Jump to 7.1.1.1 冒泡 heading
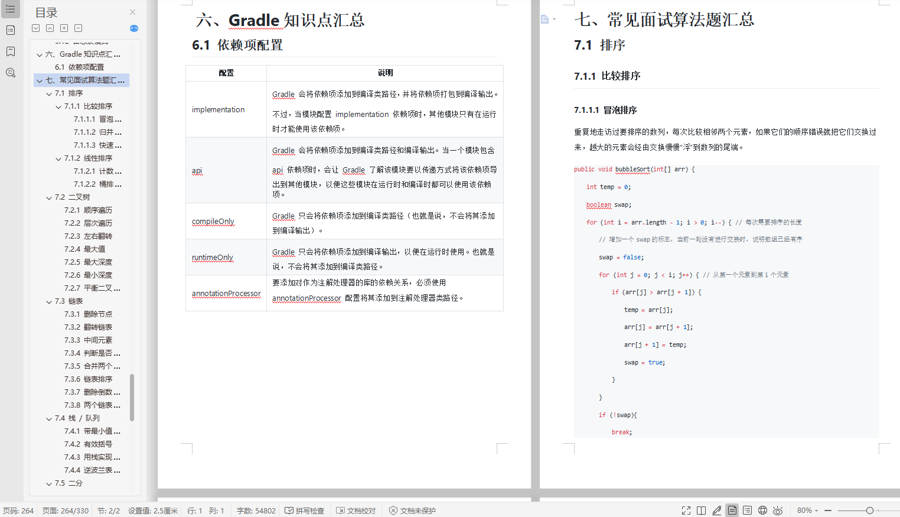900x517 pixels. point(97,119)
